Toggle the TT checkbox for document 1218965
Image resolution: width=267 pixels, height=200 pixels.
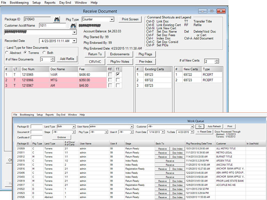click(x=117, y=75)
